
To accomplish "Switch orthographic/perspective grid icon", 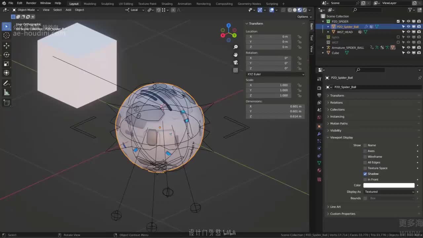I will pyautogui.click(x=236, y=70).
